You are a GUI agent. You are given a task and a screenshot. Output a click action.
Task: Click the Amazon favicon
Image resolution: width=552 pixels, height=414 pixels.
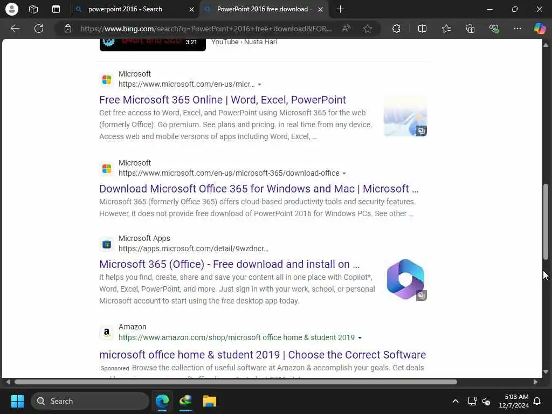107,332
